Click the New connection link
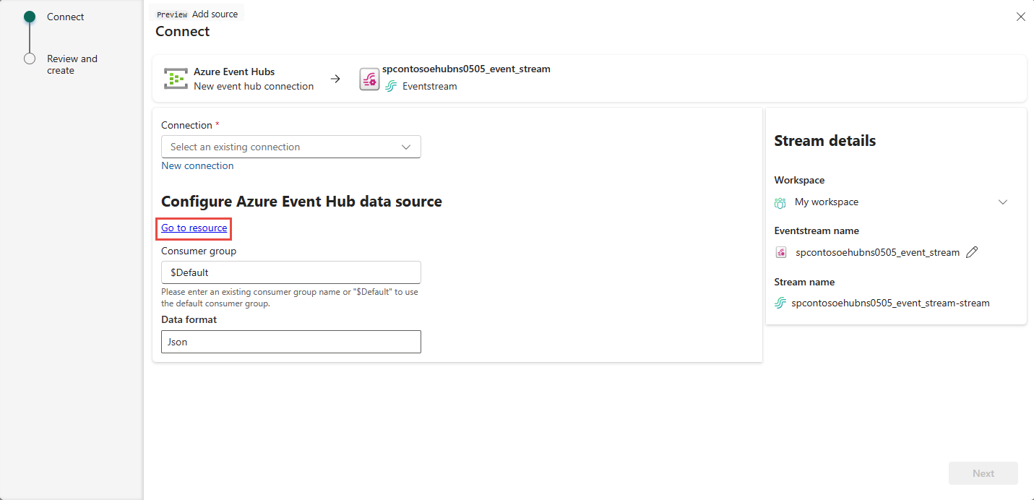 click(197, 165)
